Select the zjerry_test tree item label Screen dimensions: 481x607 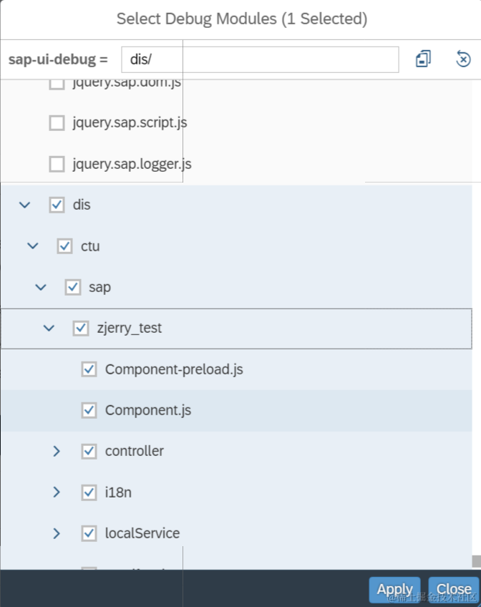(129, 329)
